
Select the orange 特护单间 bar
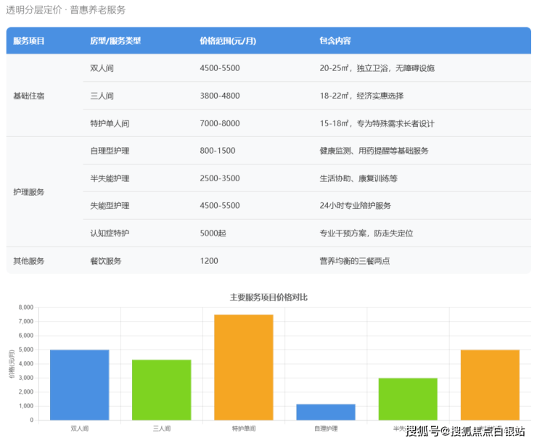pyautogui.click(x=243, y=367)
